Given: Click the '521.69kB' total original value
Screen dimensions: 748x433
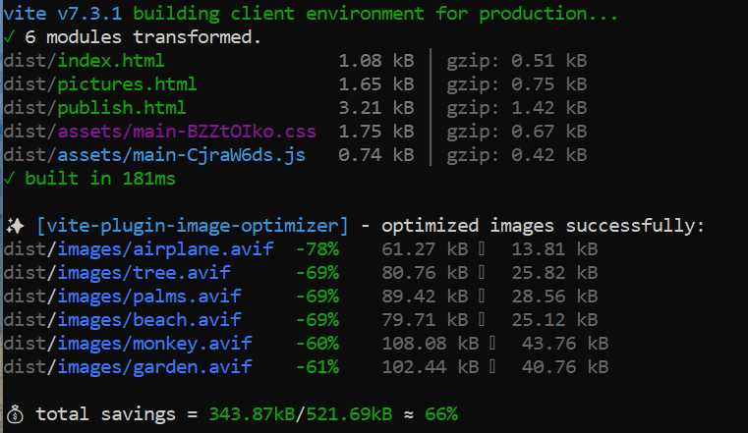Looking at the screenshot, I should (349, 414).
